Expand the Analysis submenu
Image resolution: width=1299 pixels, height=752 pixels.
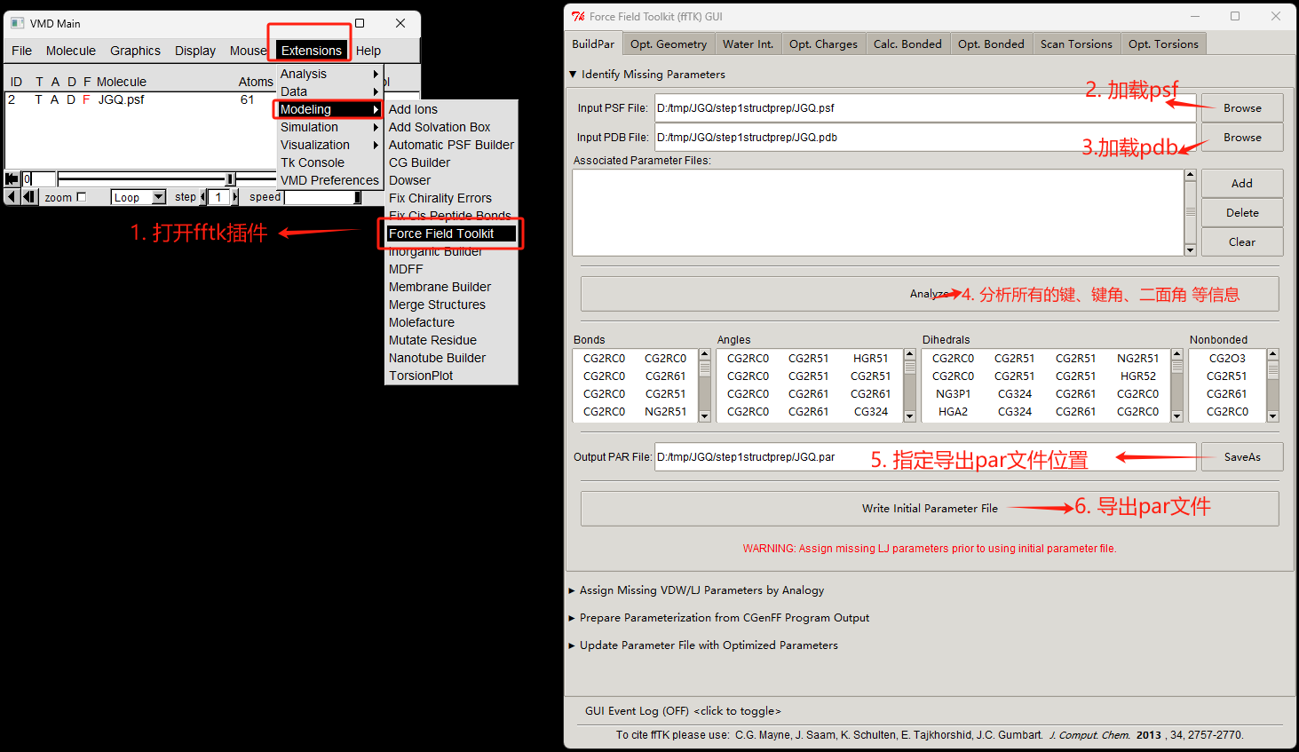329,74
